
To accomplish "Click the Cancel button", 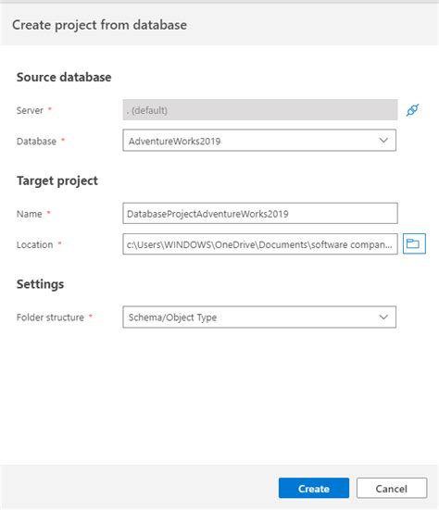I will pyautogui.click(x=392, y=488).
